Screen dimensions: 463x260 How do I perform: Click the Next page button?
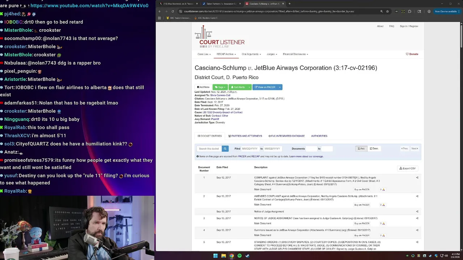pos(415,148)
